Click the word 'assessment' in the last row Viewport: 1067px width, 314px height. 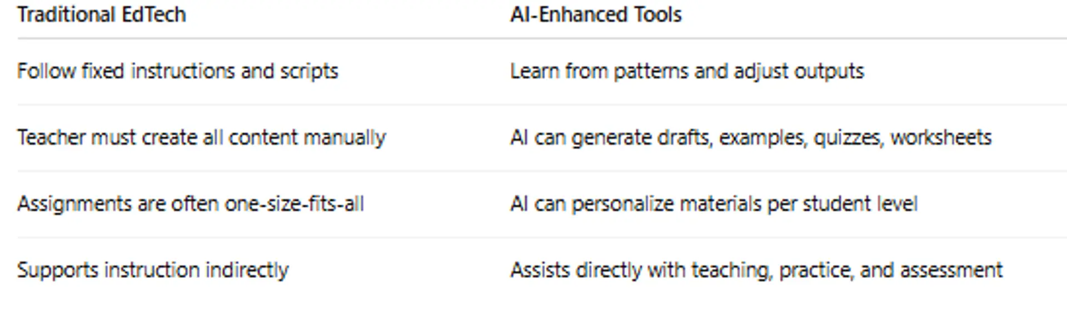click(x=951, y=270)
